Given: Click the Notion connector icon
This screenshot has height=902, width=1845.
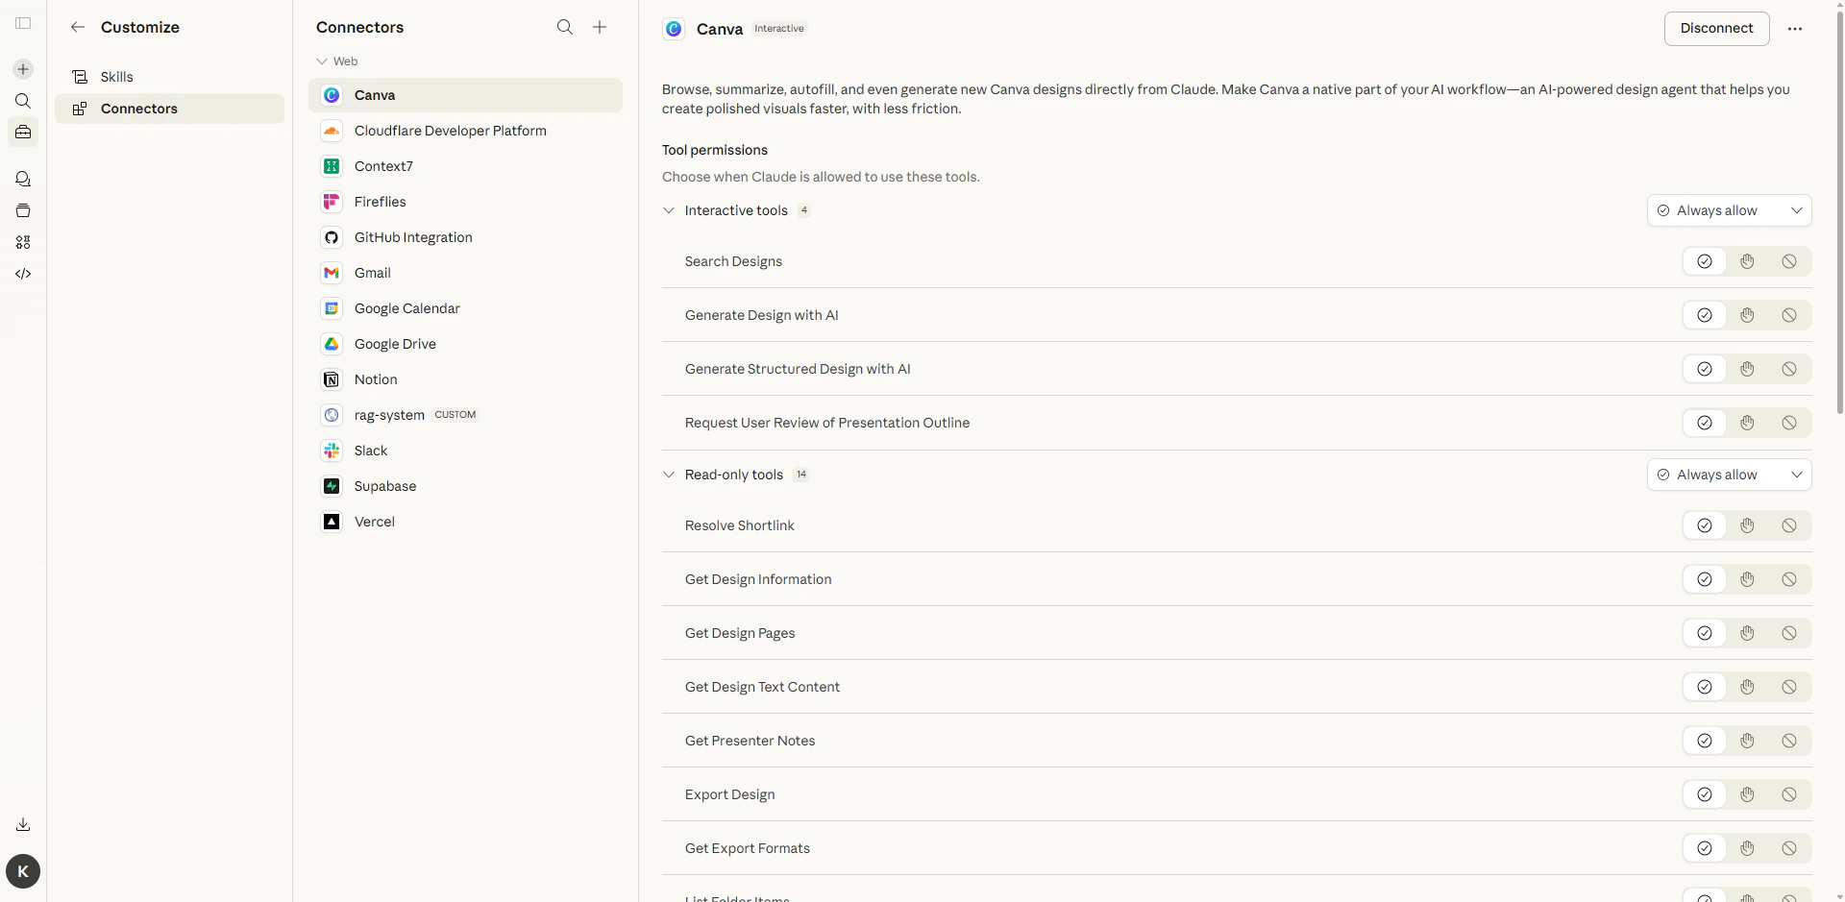Looking at the screenshot, I should (x=332, y=379).
